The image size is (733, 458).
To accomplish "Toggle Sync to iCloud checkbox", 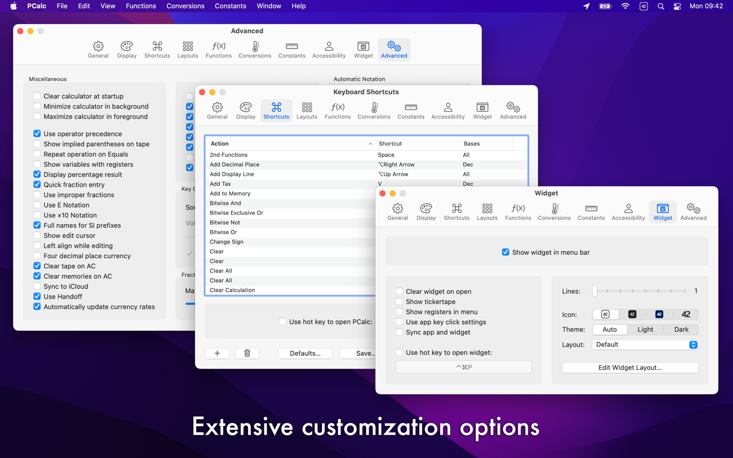I will click(x=37, y=287).
